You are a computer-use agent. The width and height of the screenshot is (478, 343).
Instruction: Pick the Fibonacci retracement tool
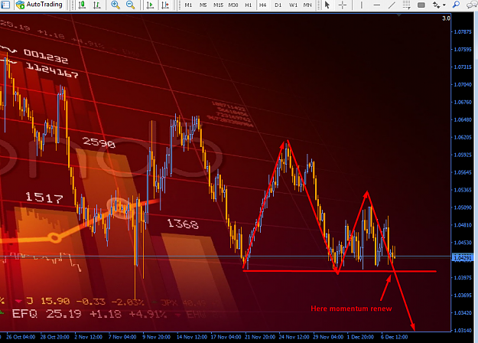click(x=406, y=5)
